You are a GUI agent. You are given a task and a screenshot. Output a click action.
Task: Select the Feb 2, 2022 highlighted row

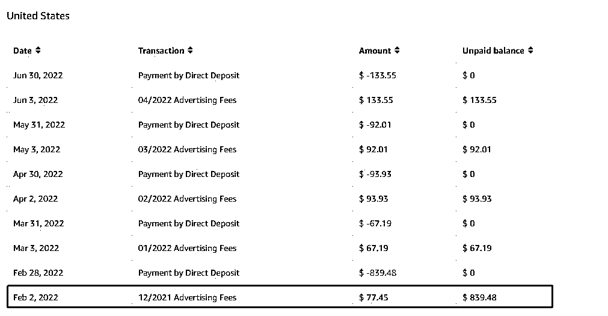(x=279, y=297)
